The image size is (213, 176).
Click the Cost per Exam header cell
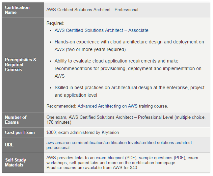(23, 133)
